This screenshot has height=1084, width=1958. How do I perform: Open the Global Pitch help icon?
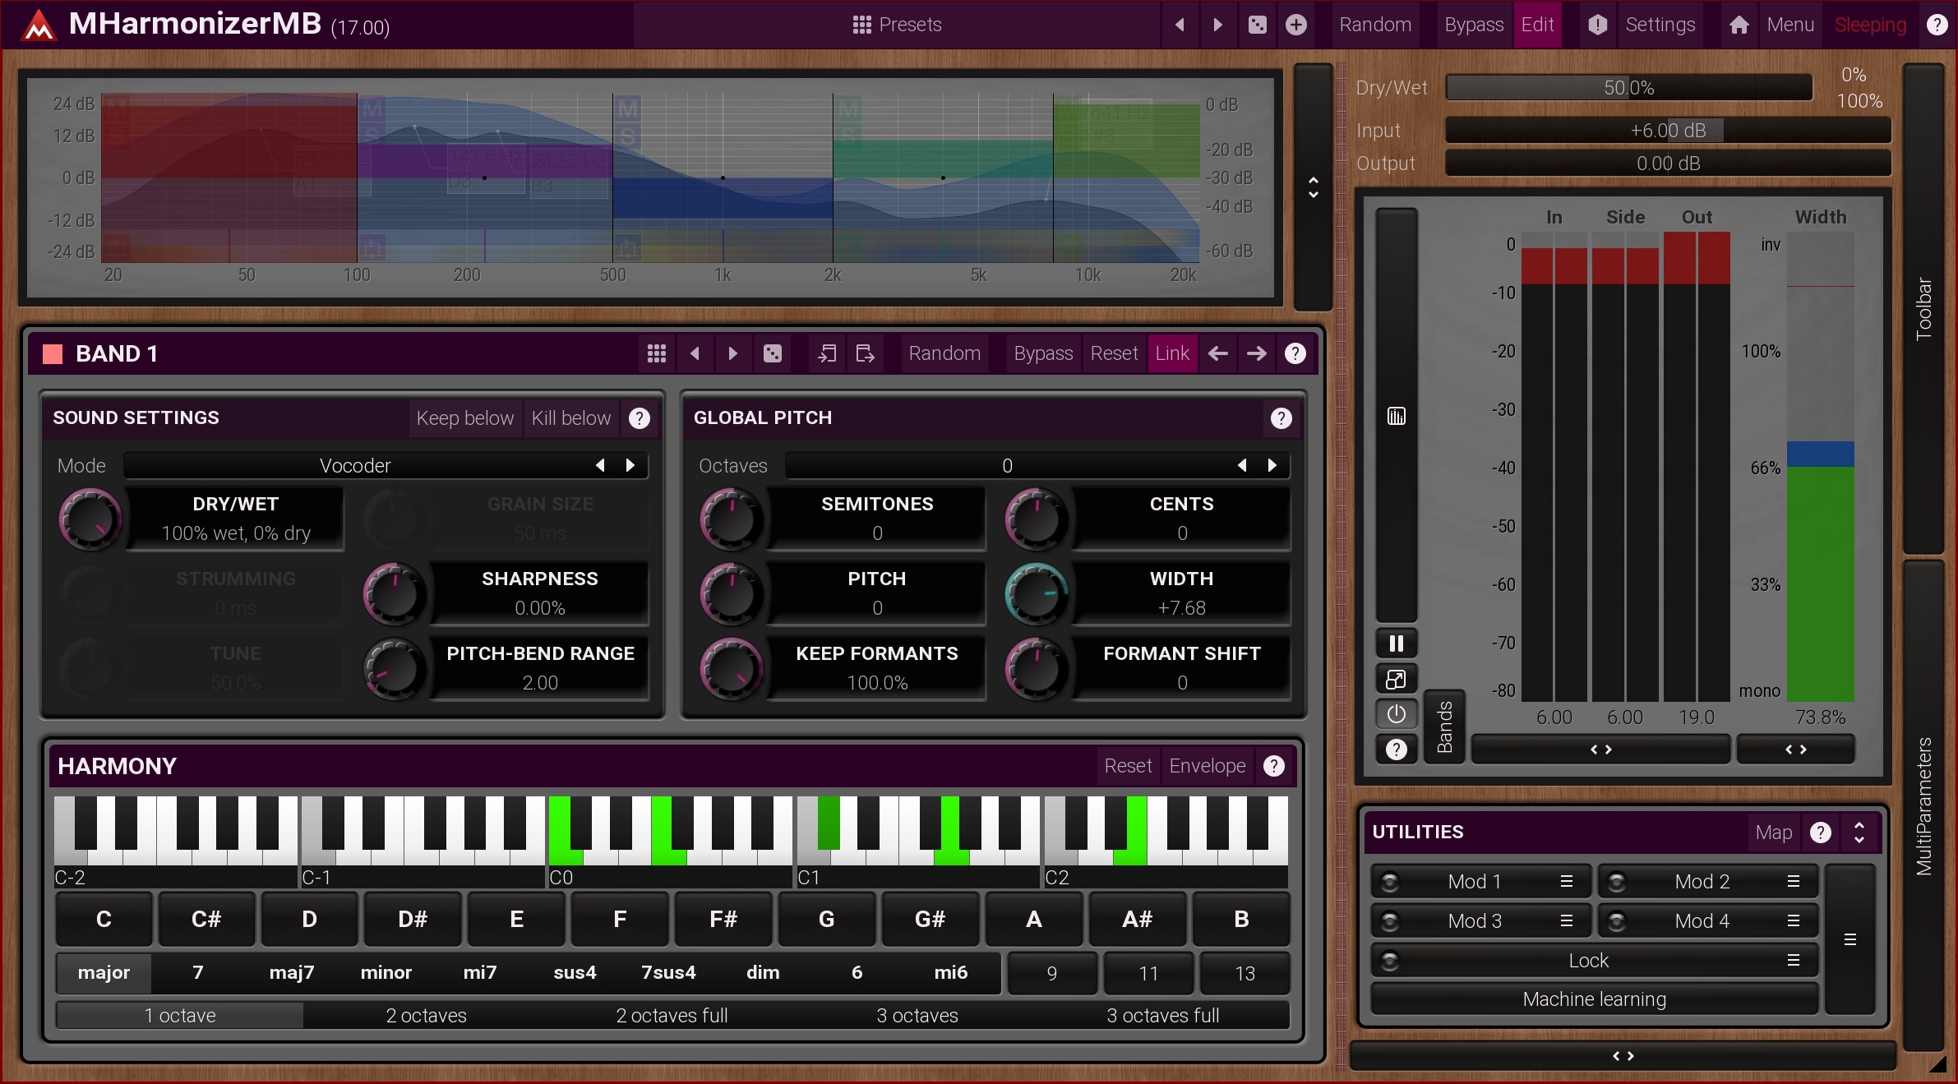coord(1280,418)
